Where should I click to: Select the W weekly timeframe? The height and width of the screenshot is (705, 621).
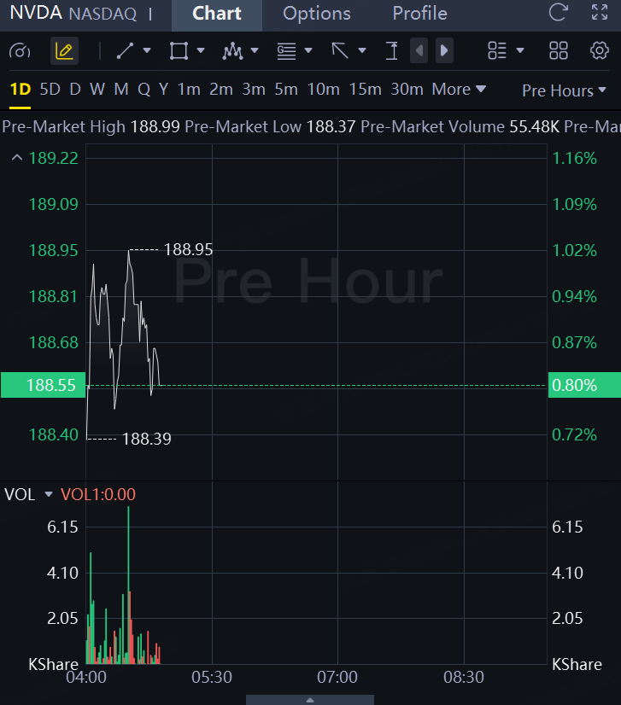pos(97,90)
